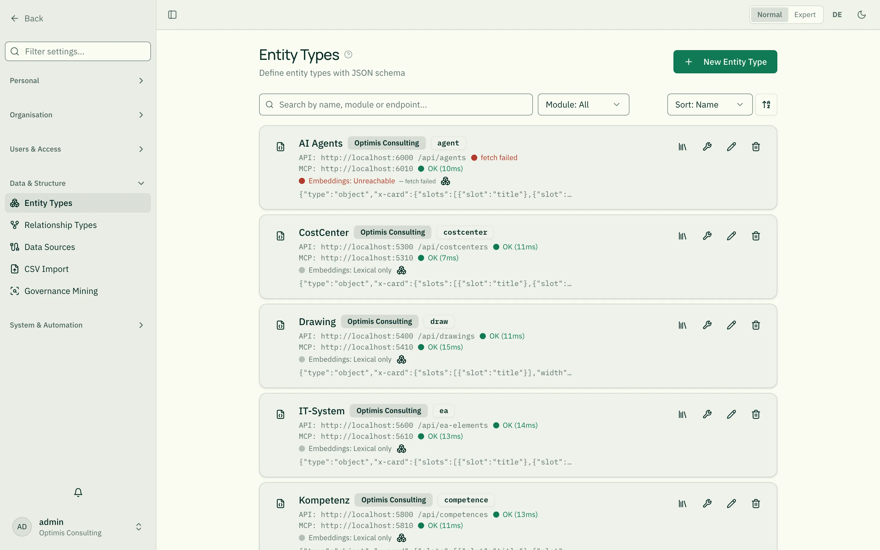This screenshot has height=550, width=880.
Task: Toggle the sidebar panel icon
Action: [172, 15]
